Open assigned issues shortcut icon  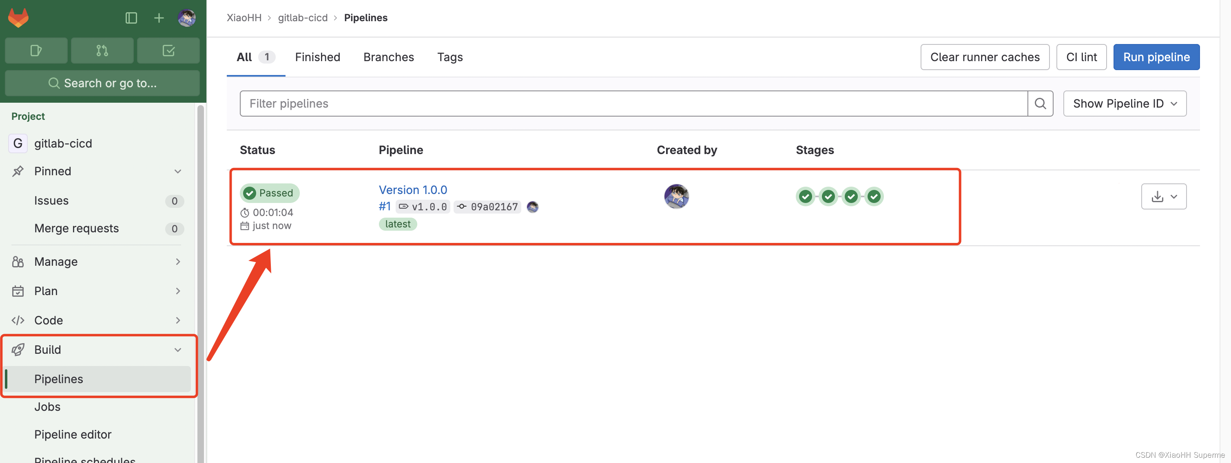point(36,51)
